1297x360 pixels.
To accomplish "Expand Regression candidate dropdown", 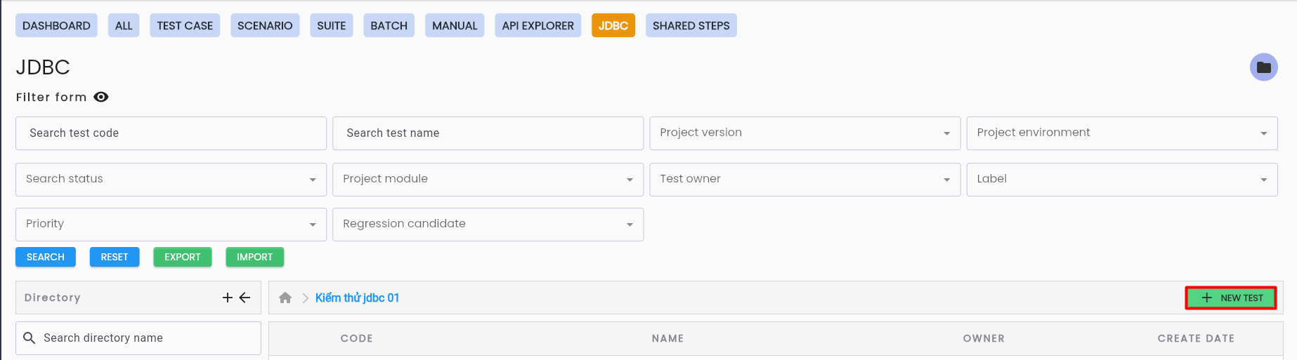I will pos(488,225).
